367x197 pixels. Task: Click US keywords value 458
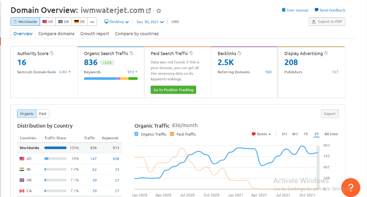pyautogui.click(x=116, y=159)
